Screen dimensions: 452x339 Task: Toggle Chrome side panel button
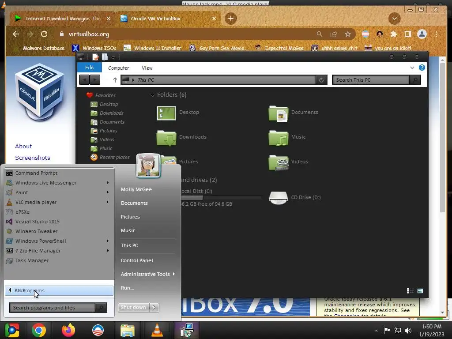point(407,34)
